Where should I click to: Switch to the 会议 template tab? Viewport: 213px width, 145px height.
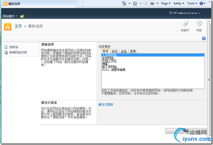pos(115,51)
